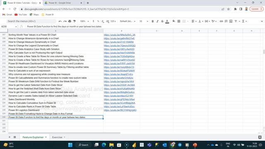Open Microsoft Edge from taskbar
This screenshot has height=149, width=265.
pos(104,145)
